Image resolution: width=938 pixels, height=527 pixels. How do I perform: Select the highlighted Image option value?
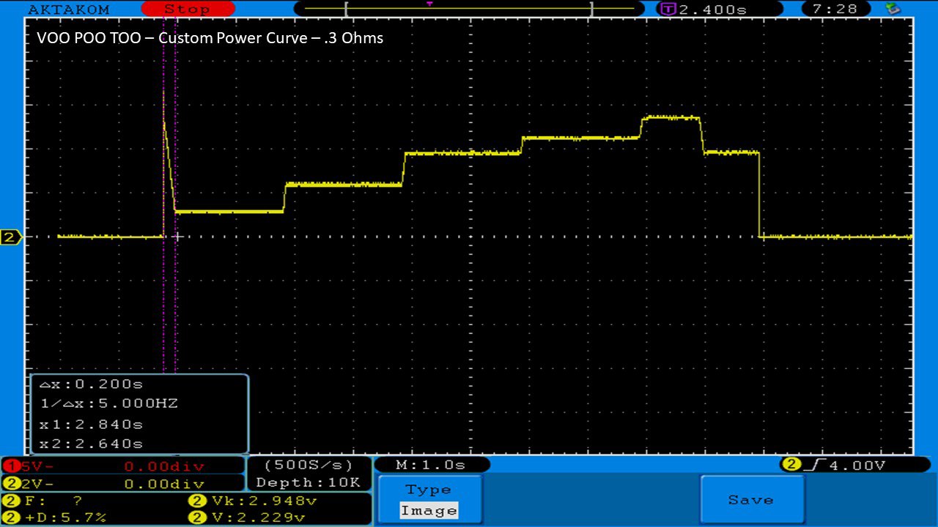tap(429, 511)
